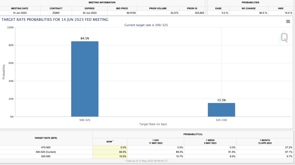Viewport: 295px width, 165px height.
Task: Open the chart hamburger context menu
Action: point(288,21)
